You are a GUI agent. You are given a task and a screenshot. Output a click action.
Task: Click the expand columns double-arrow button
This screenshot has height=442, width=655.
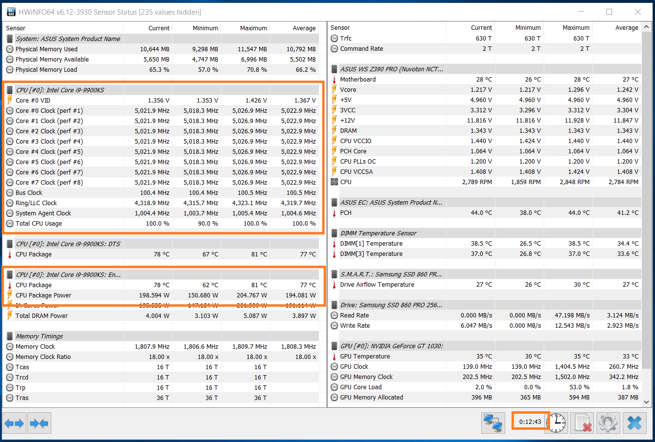point(14,423)
